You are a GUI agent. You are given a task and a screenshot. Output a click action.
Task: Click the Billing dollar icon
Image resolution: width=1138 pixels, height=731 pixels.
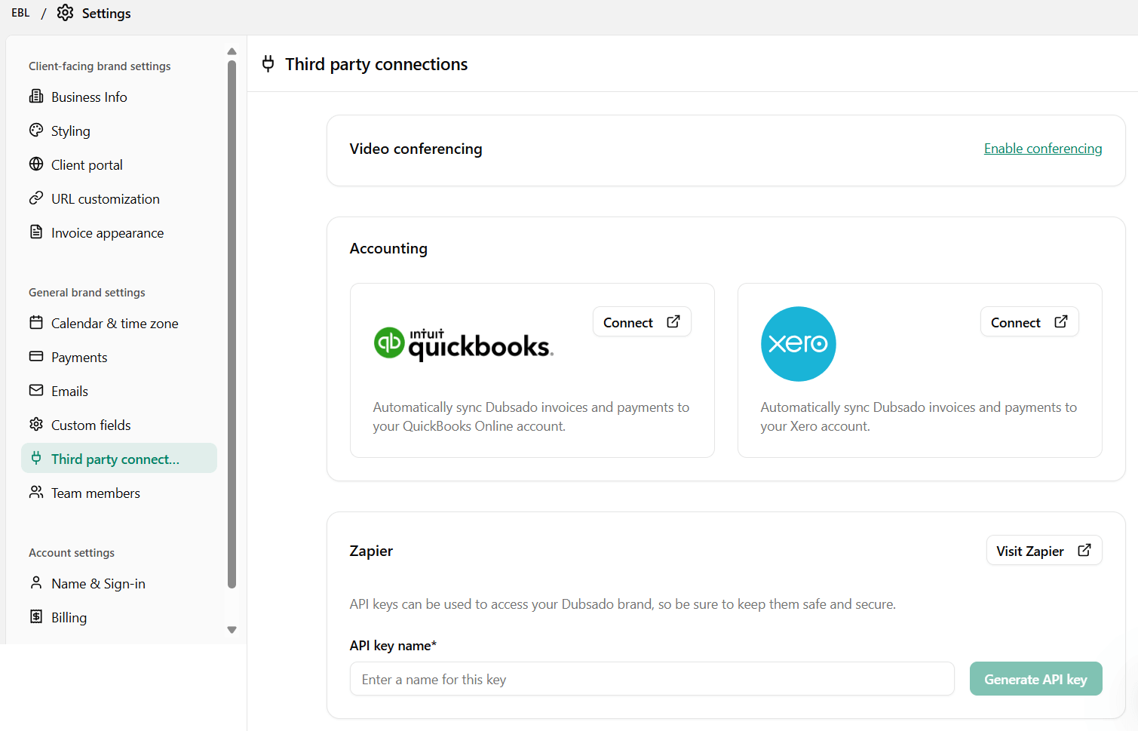(x=37, y=617)
